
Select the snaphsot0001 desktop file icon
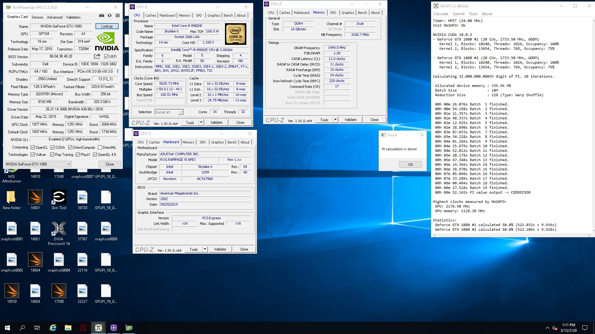tap(12, 231)
